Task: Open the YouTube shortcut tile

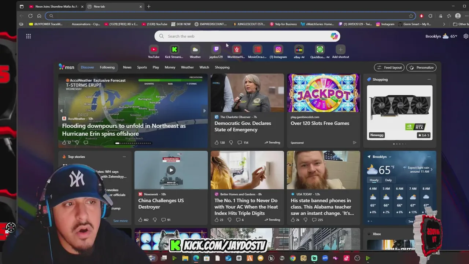Action: click(154, 52)
